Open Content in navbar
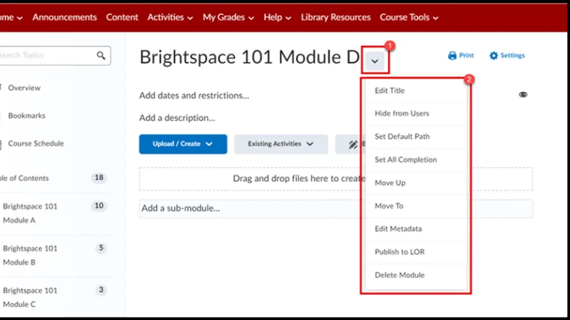Screen dimensions: 570x320 click(x=122, y=17)
